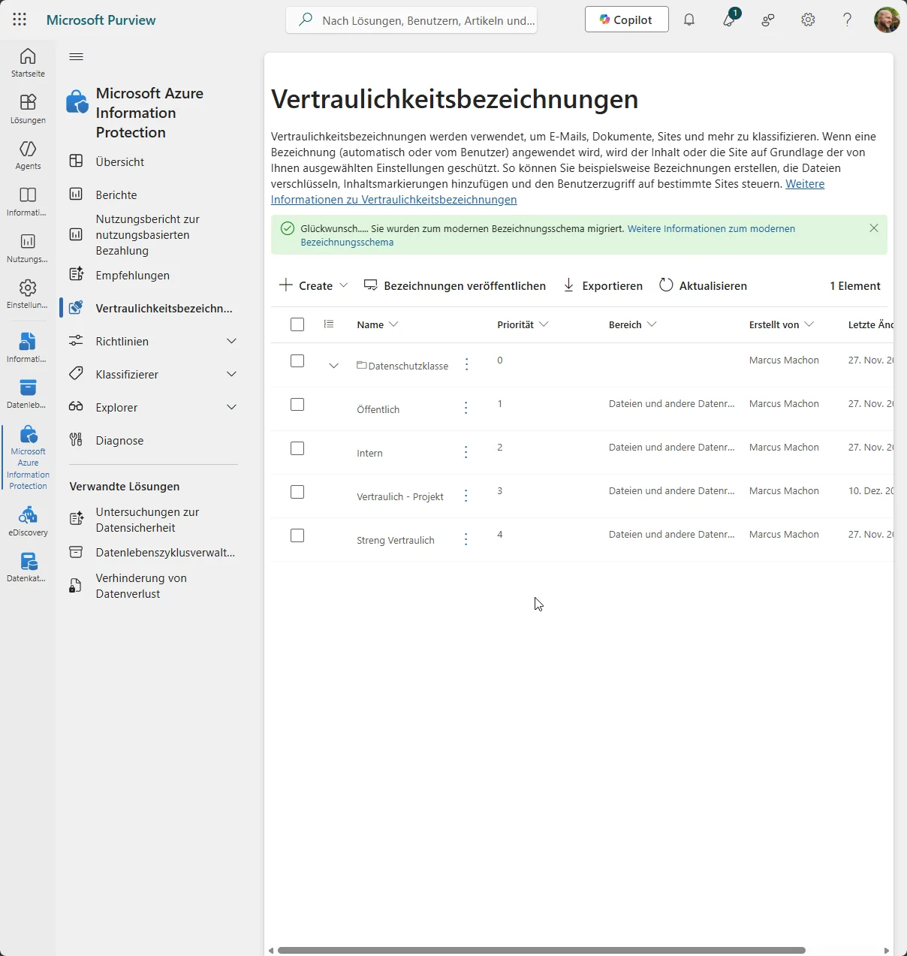Open Lösungen in left rail
This screenshot has width=907, height=956.
[x=28, y=109]
